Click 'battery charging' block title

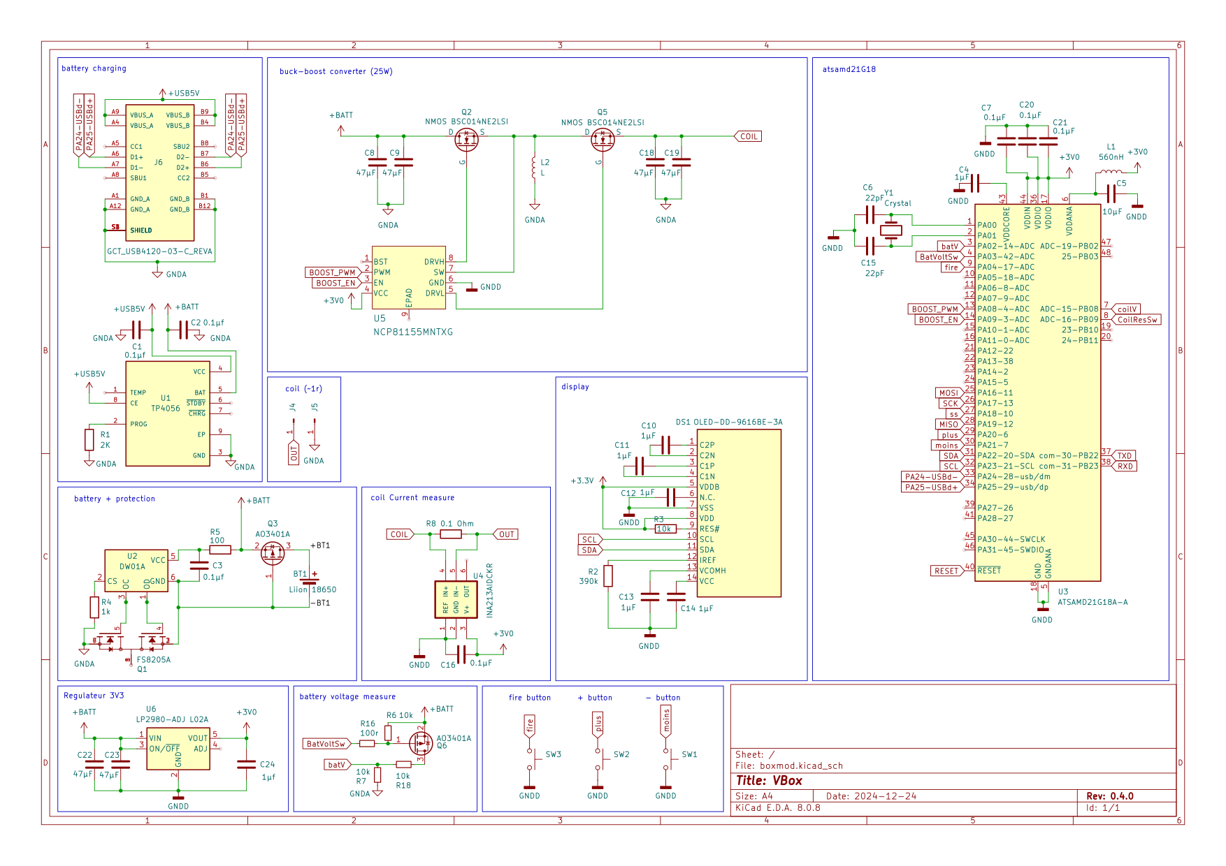[x=94, y=68]
